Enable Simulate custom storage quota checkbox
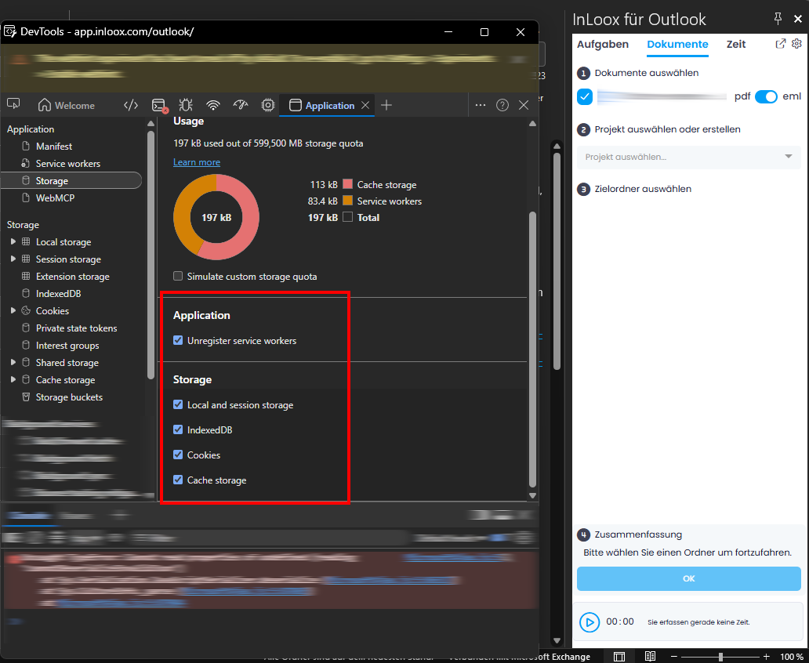Screen dimensions: 809x663 pos(178,276)
